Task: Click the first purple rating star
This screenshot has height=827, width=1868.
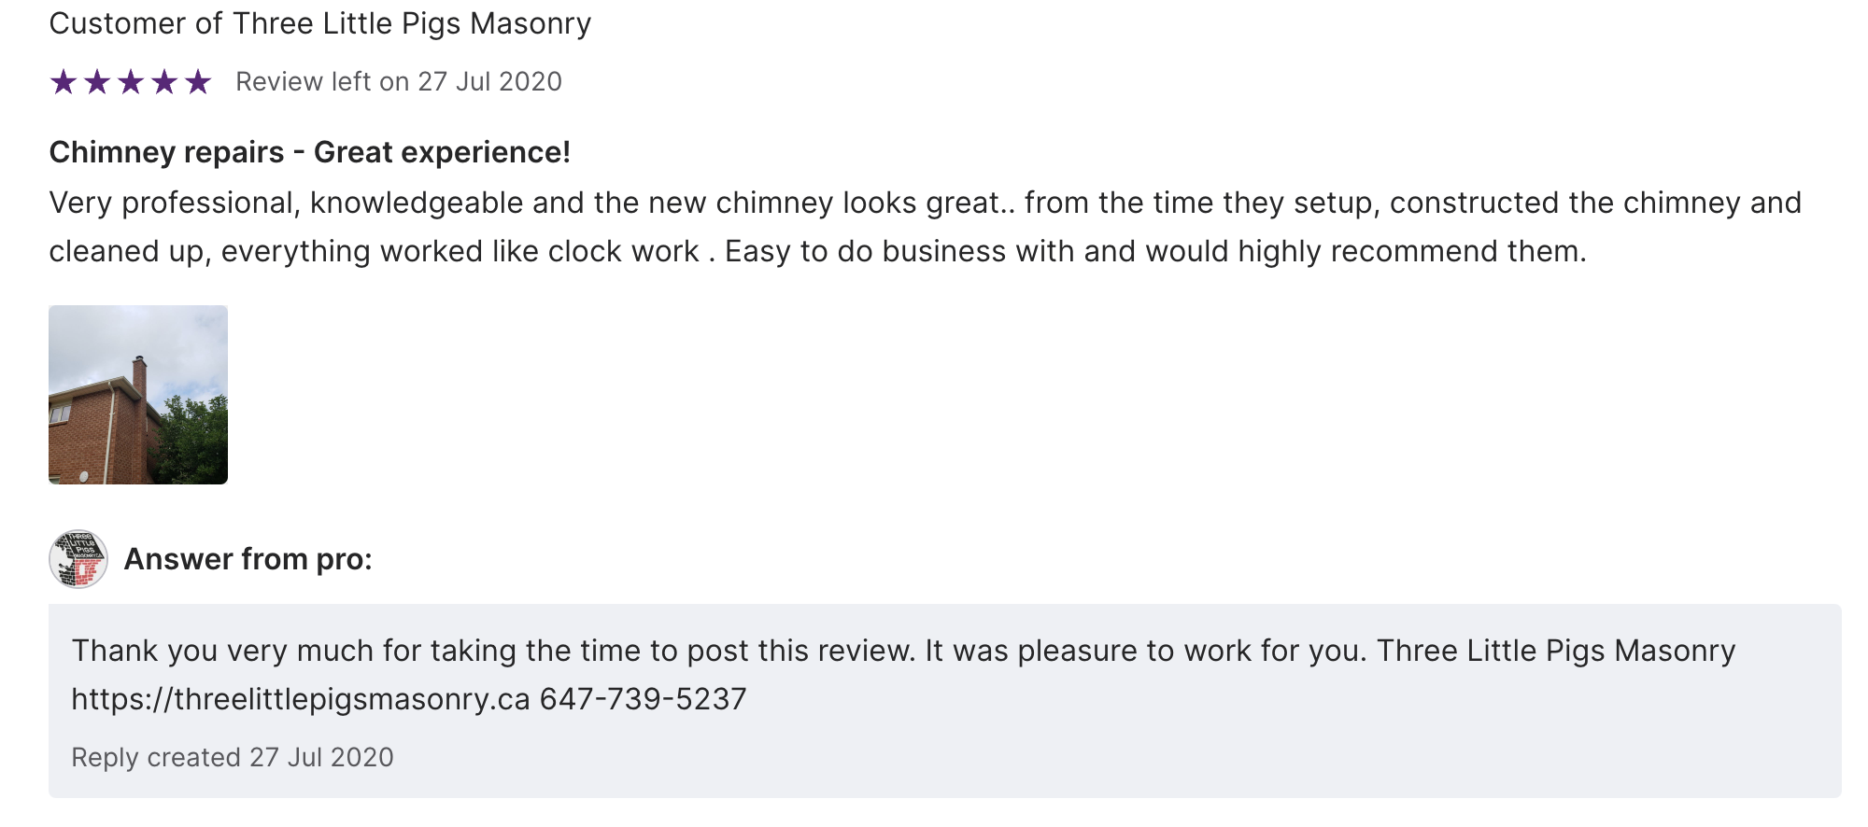Action: click(x=64, y=82)
